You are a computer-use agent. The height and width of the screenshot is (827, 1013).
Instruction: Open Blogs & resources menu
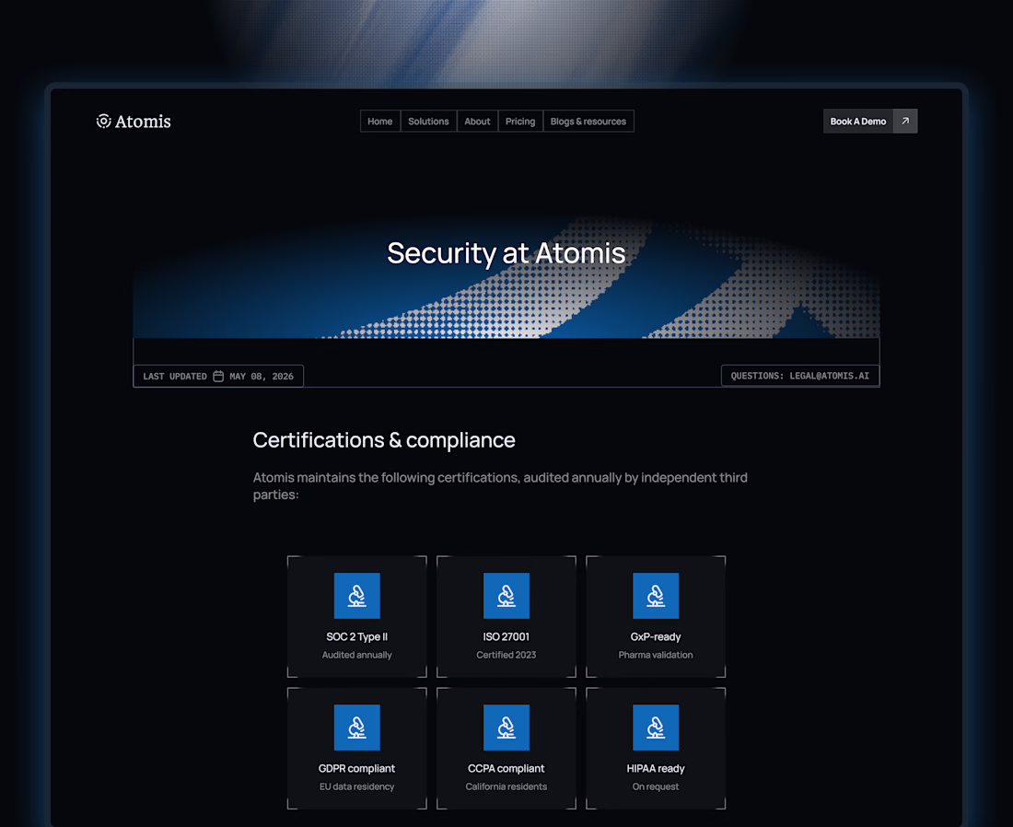[x=588, y=121]
